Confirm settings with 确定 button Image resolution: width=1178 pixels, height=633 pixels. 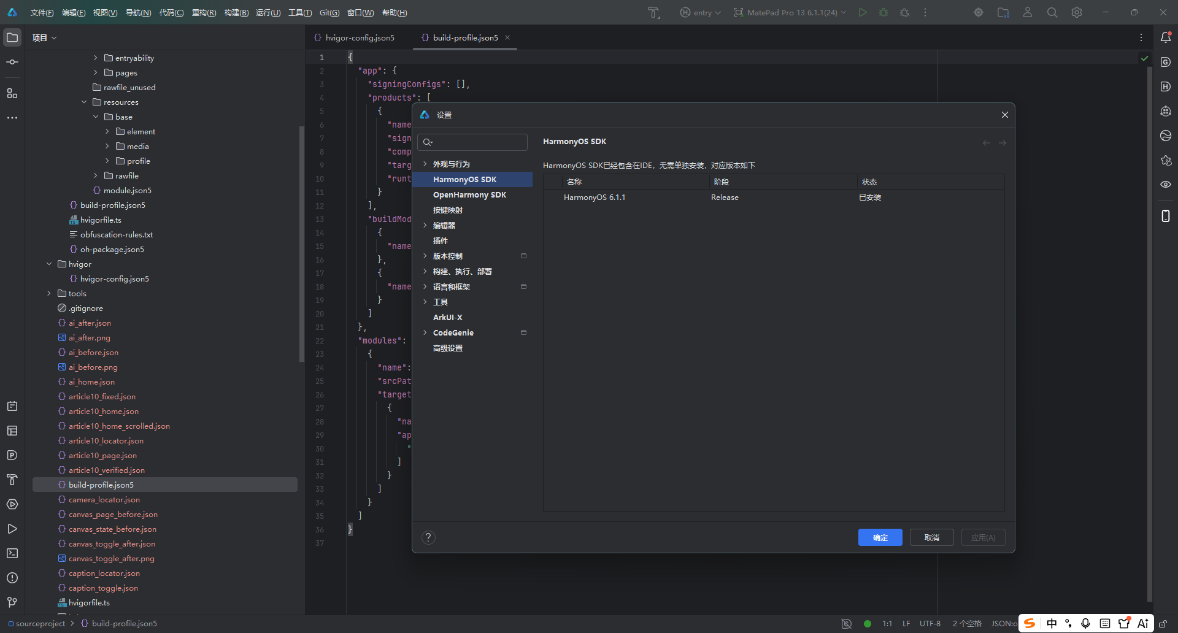point(880,537)
